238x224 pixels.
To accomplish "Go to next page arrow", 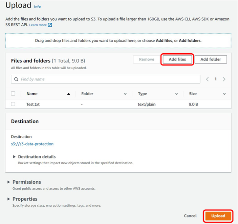I will [224, 79].
